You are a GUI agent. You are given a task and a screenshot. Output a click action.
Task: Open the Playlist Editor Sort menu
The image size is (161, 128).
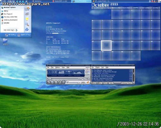coord(103,67)
